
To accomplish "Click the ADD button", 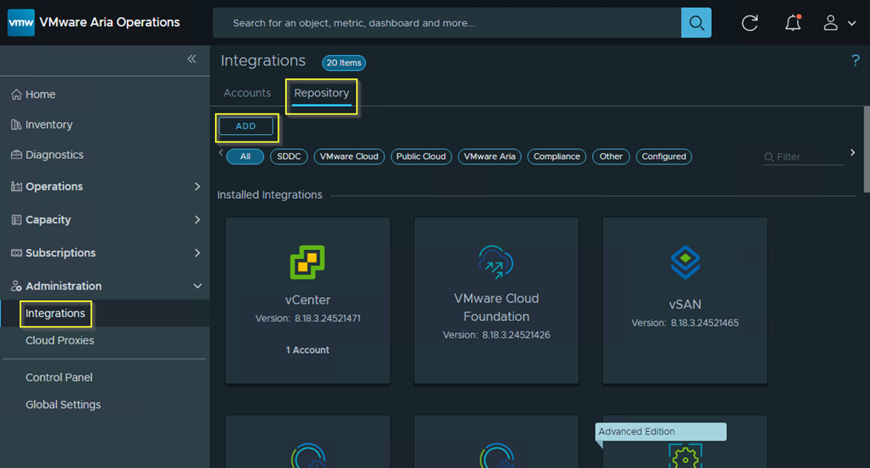I will [246, 126].
